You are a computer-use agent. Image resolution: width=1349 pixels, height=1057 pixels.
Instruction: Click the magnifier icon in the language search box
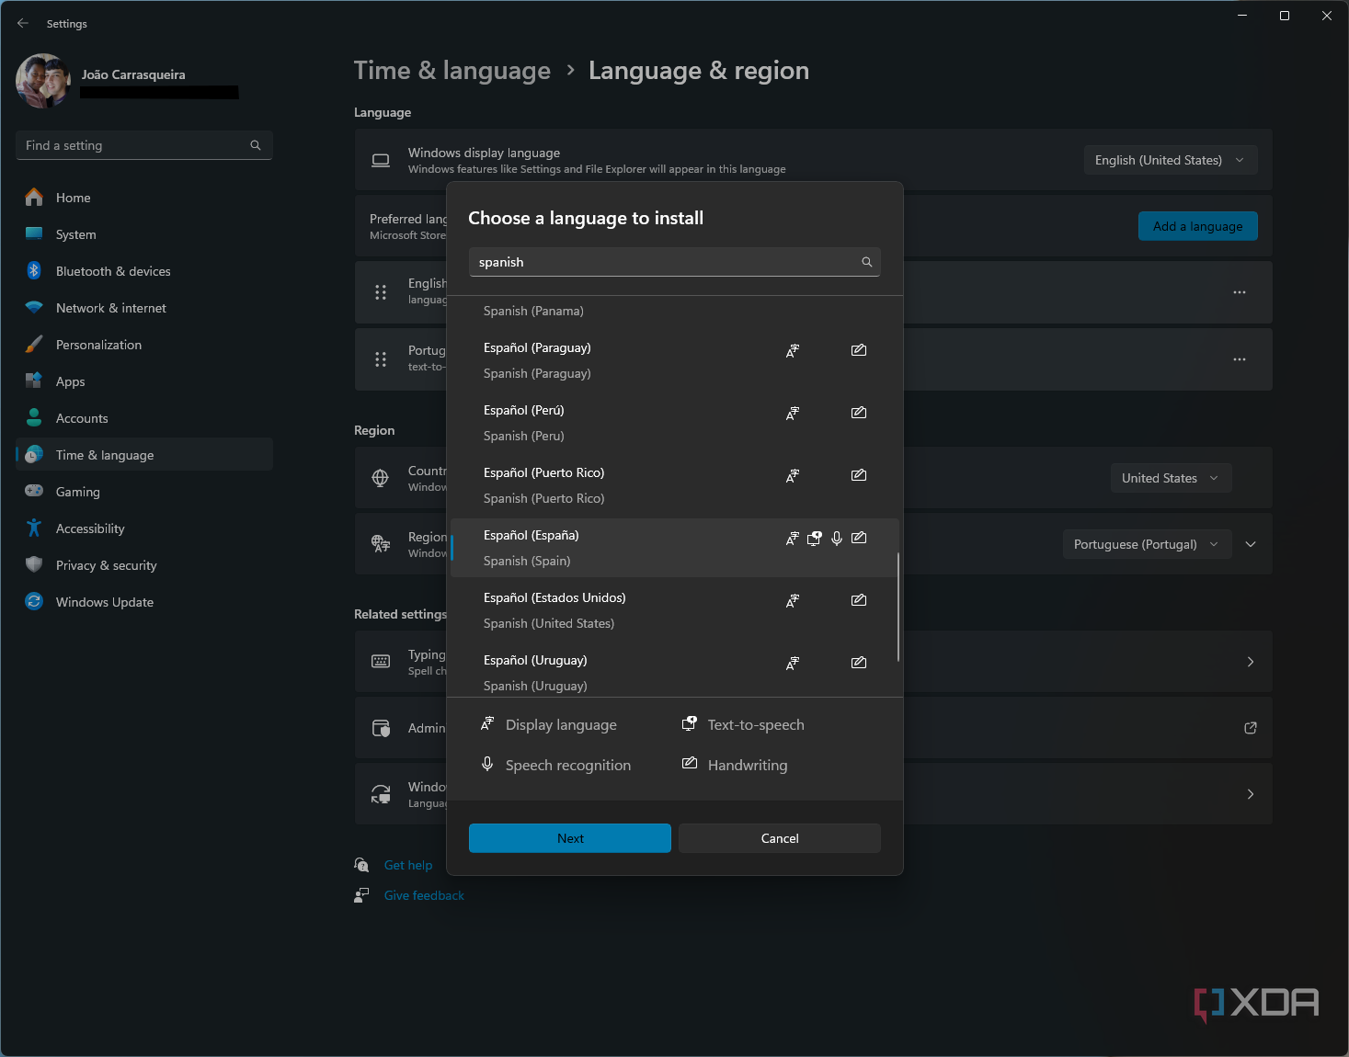[865, 262]
